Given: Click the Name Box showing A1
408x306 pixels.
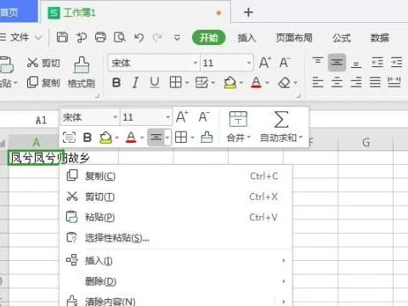Looking at the screenshot, I should [x=41, y=120].
